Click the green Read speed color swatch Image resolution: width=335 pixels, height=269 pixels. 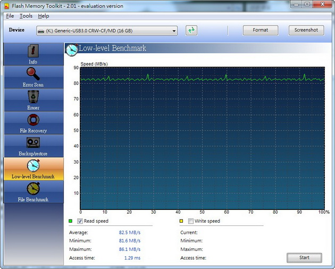71,221
